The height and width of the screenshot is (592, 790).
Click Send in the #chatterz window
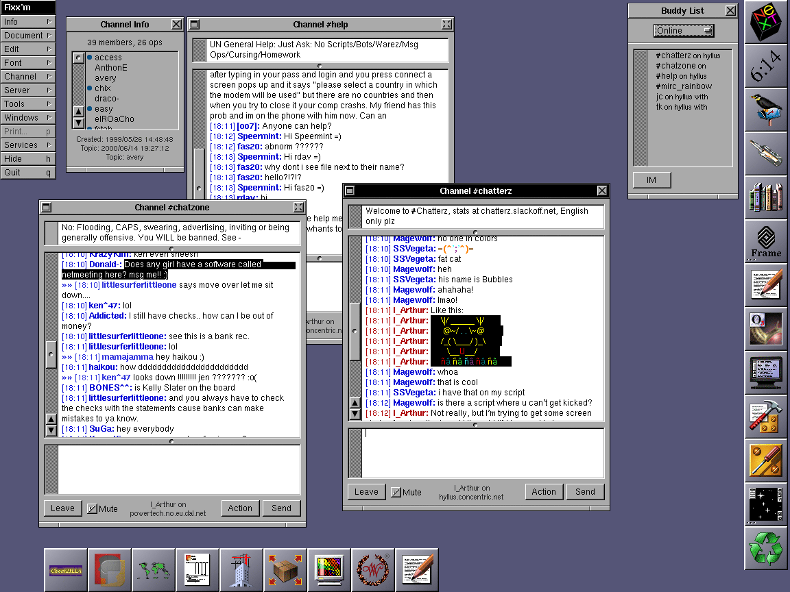tap(585, 492)
